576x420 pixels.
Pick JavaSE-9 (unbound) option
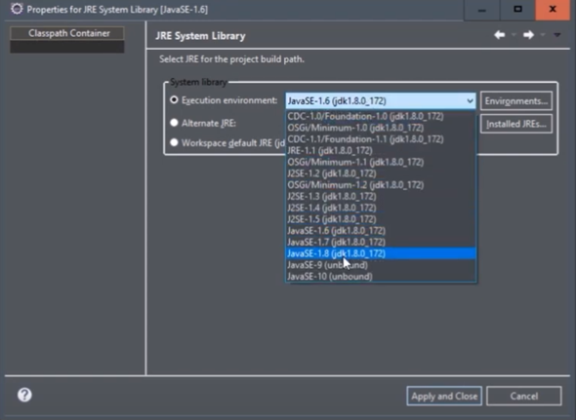tap(381, 265)
